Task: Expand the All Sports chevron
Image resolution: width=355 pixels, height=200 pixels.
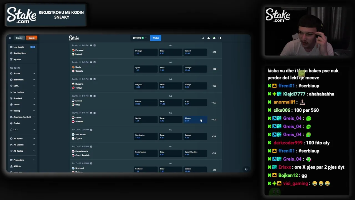Action: click(34, 138)
